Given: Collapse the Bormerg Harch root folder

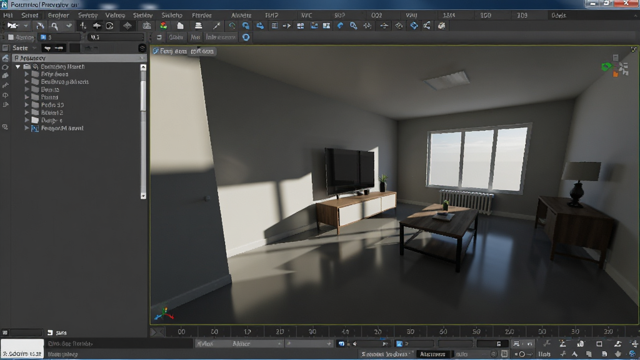Looking at the screenshot, I should tap(18, 66).
